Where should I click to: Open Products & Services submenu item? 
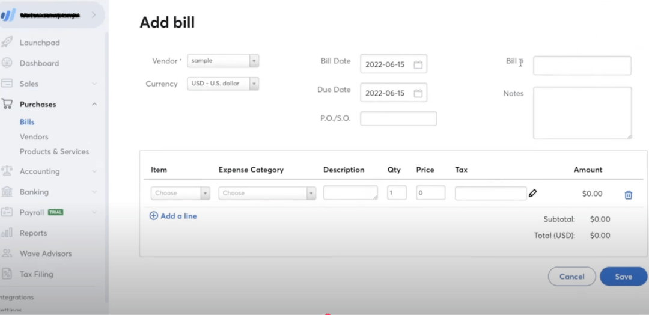[54, 151]
